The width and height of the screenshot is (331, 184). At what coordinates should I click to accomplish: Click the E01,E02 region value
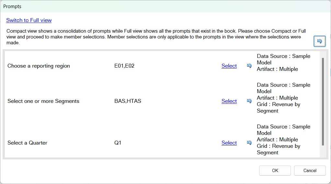coord(124,66)
